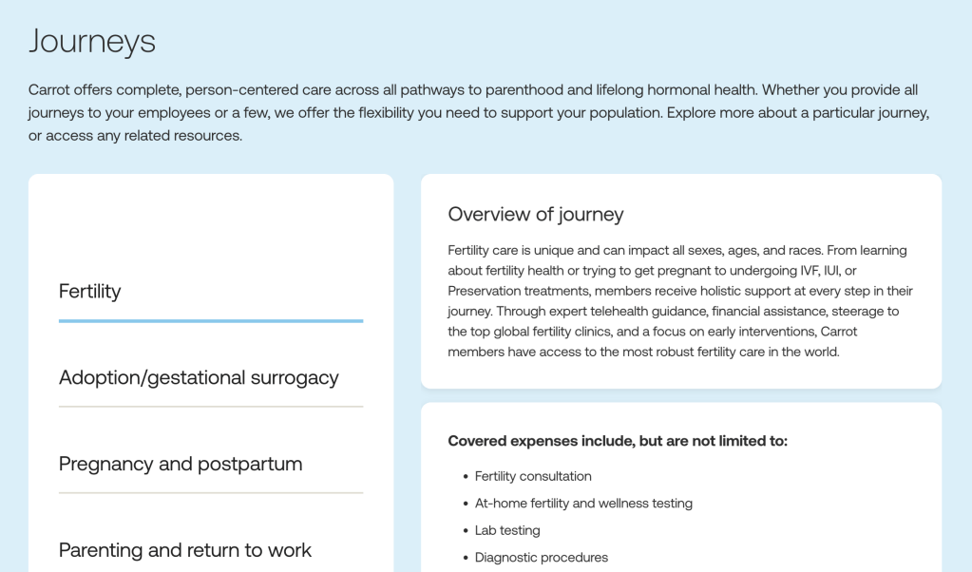
Task: Click divider line under Adoption/gestational surrogacy
Action: [x=211, y=407]
